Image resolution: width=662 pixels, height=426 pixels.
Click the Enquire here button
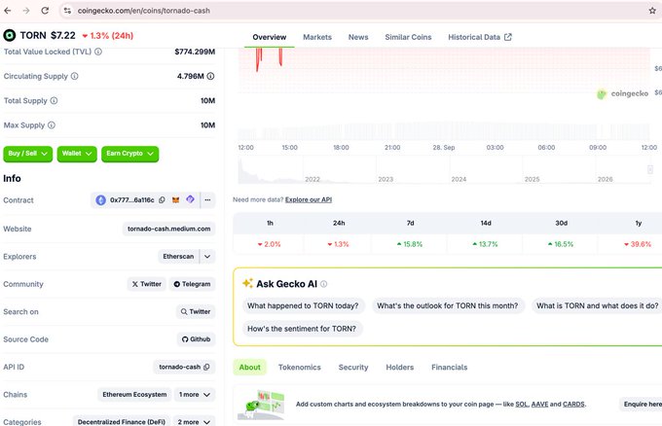(x=643, y=404)
